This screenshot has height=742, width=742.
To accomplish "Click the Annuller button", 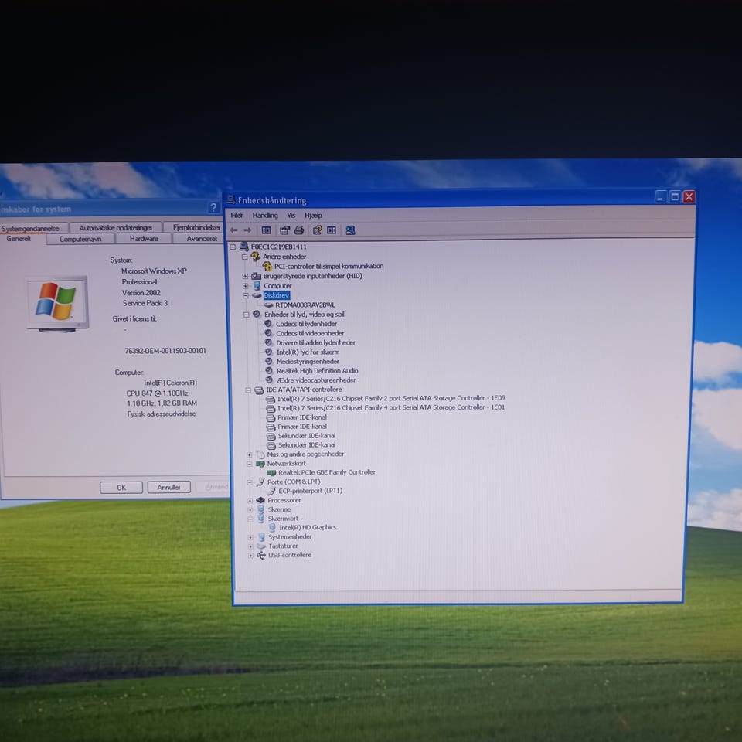I will click(169, 487).
